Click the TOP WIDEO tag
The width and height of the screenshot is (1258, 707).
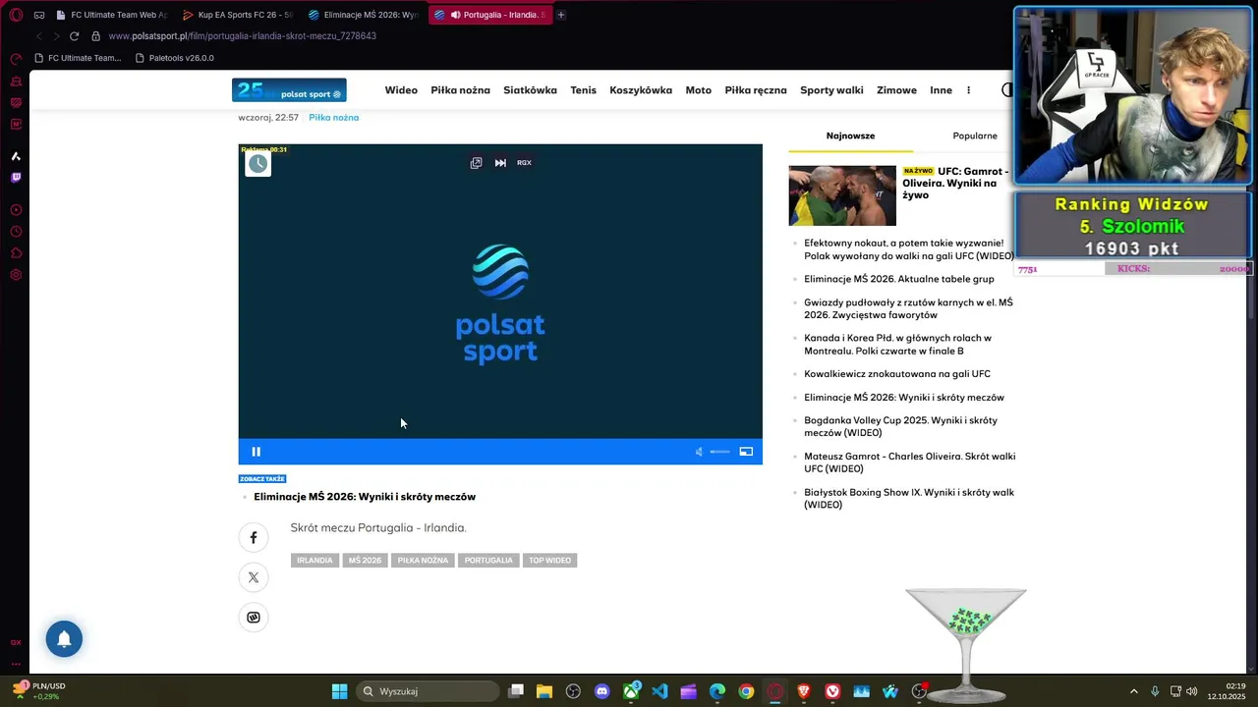(x=549, y=561)
